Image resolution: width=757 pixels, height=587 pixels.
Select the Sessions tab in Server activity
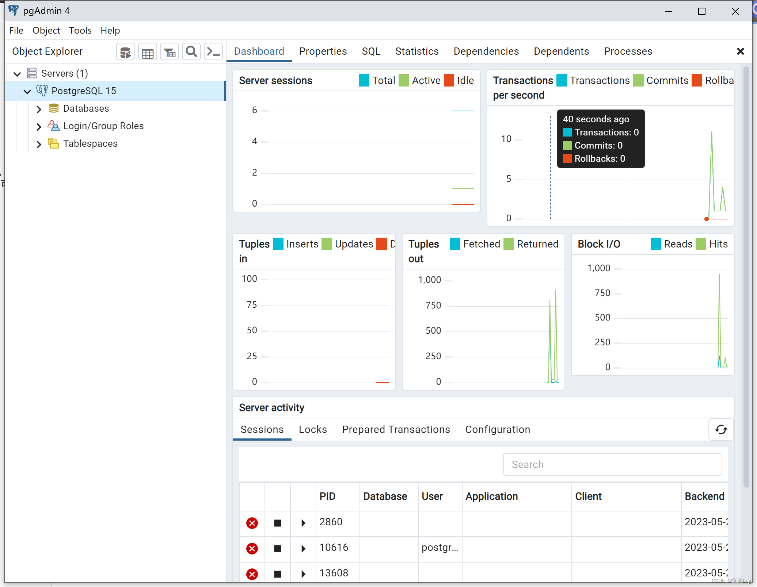262,430
